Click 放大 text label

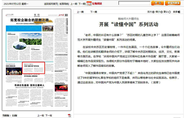click(150, 12)
